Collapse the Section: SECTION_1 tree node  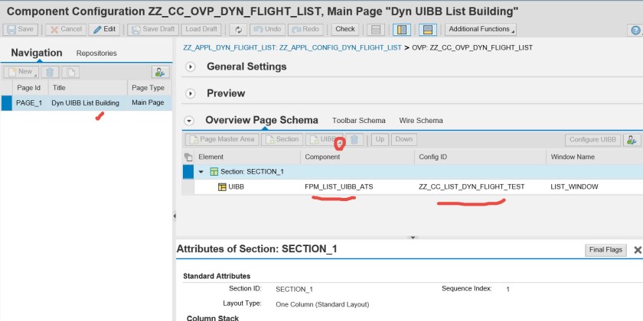201,172
